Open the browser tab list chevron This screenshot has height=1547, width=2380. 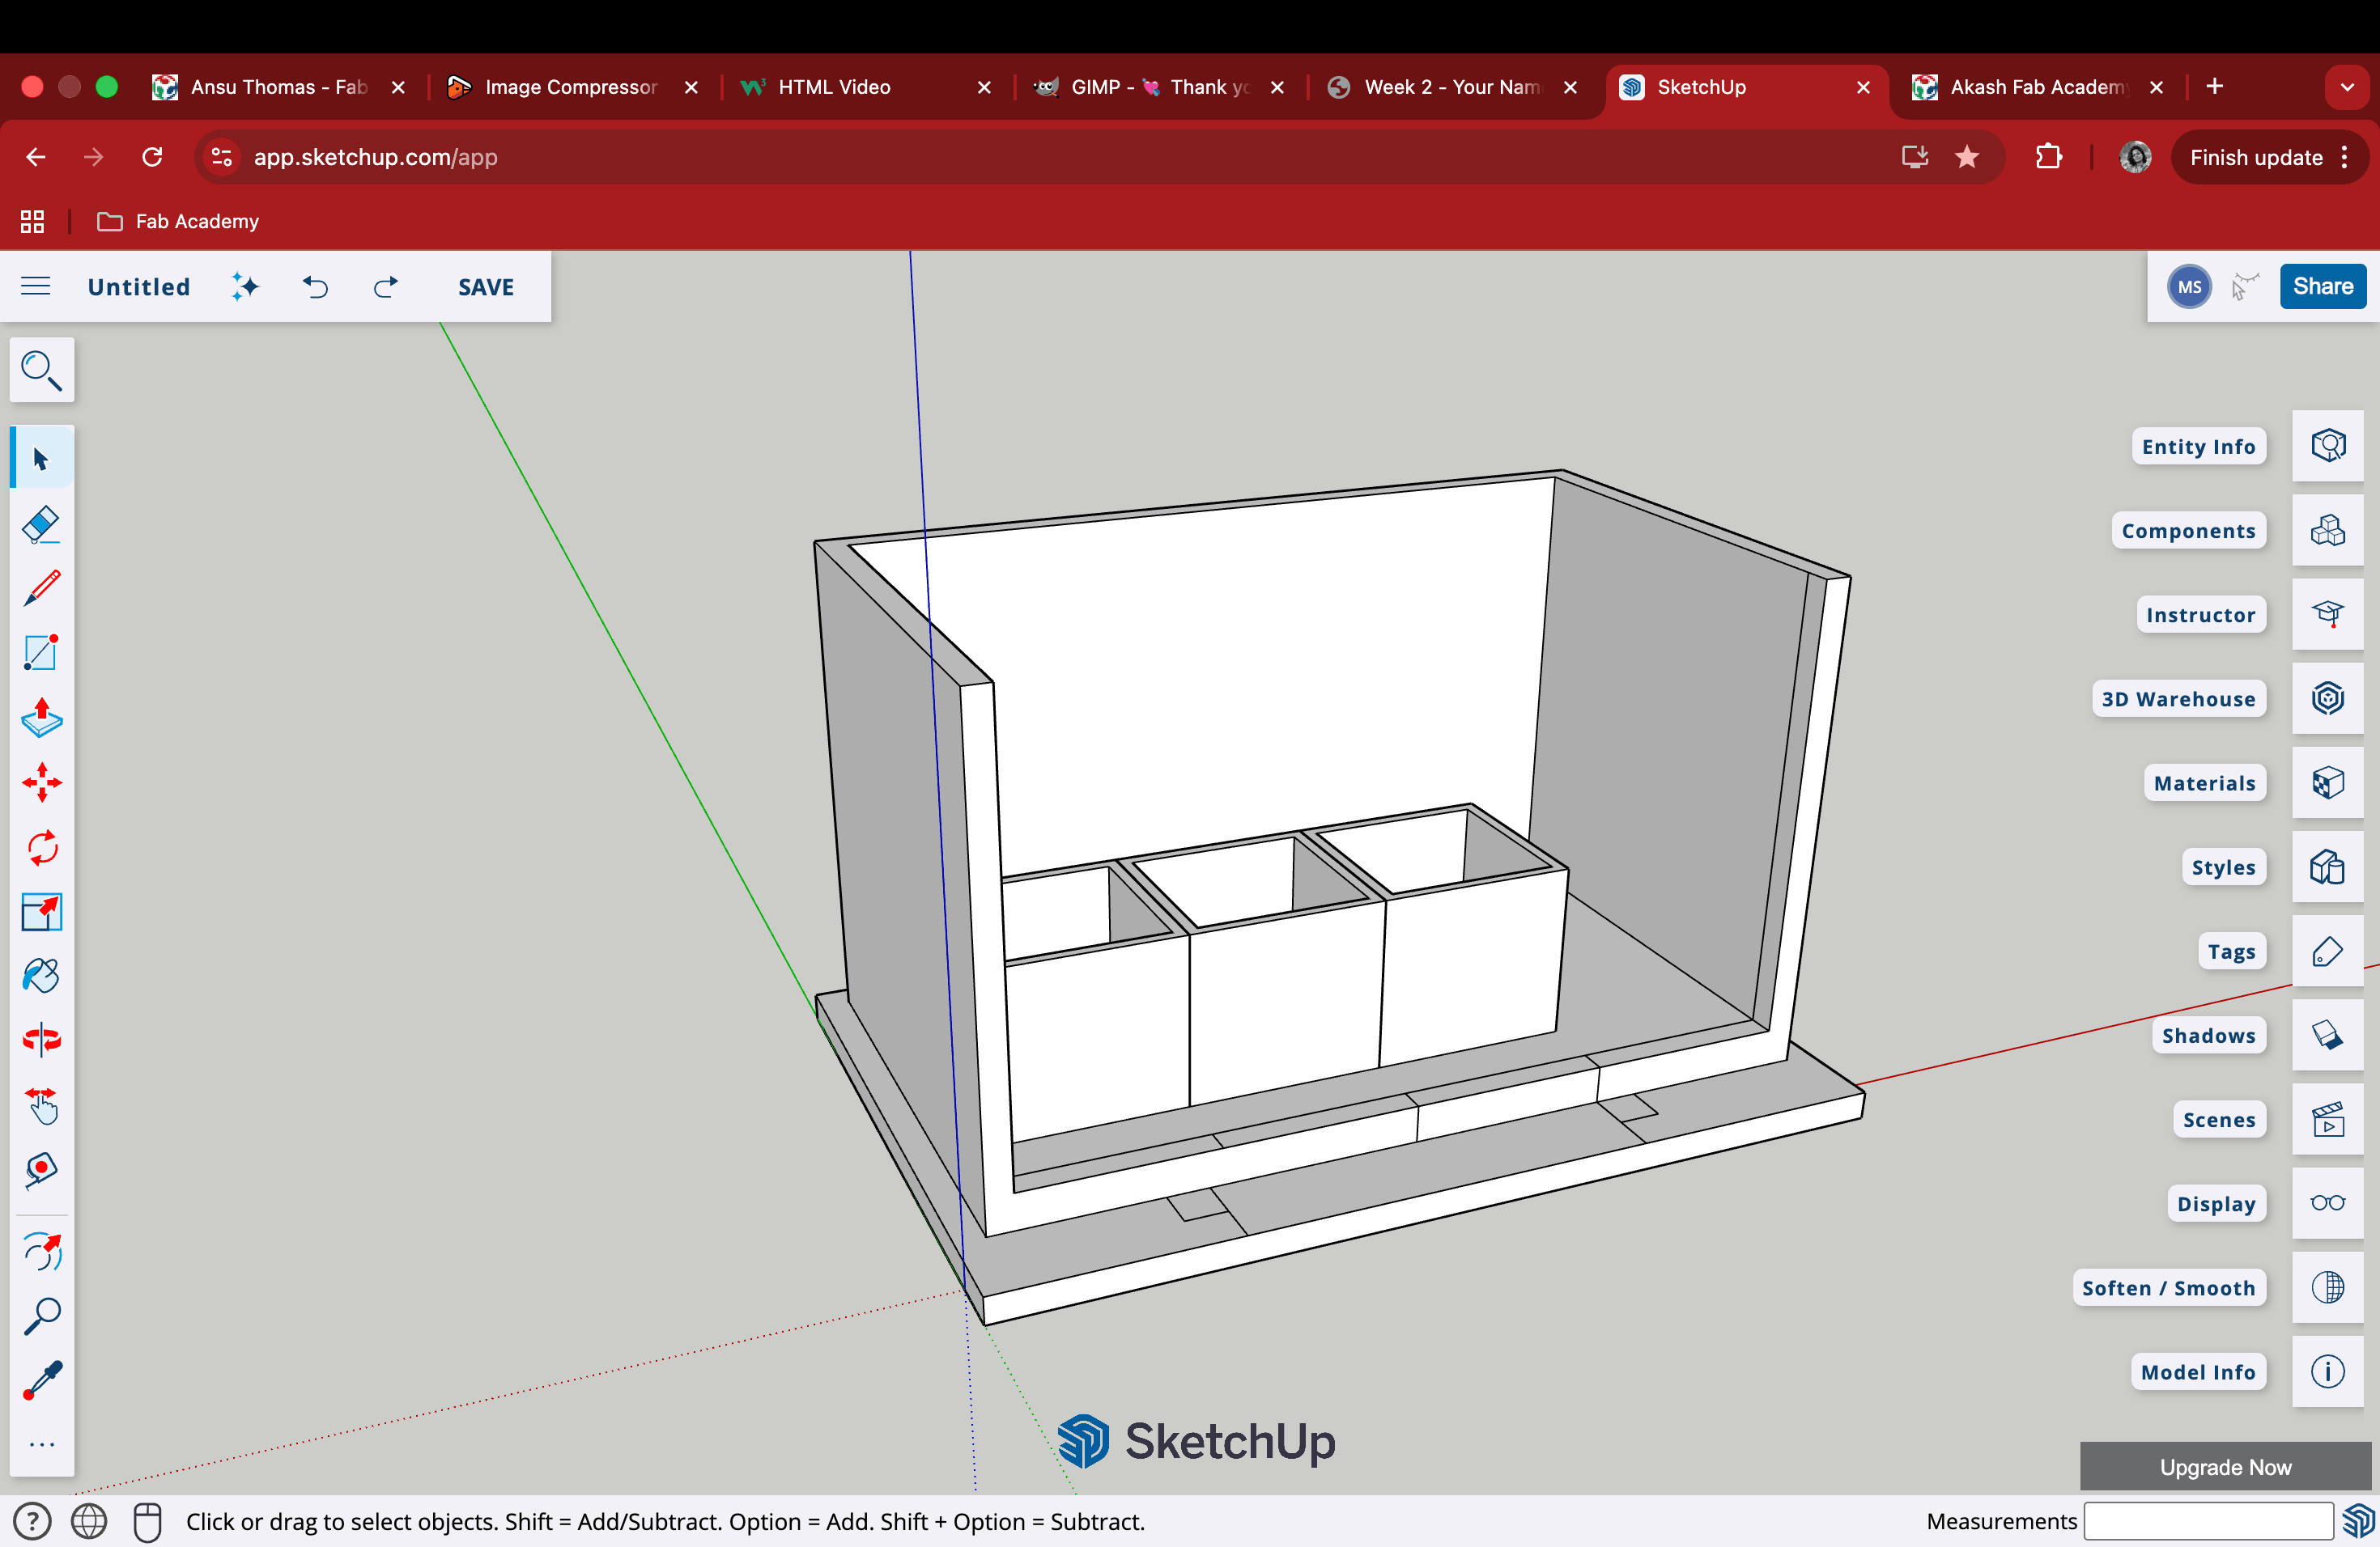click(2346, 87)
